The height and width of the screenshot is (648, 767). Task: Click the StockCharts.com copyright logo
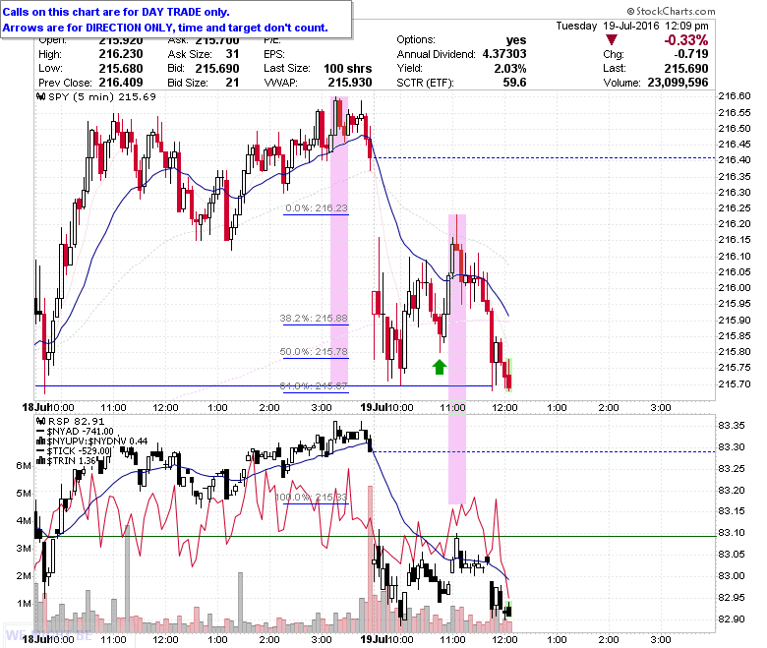tap(671, 11)
